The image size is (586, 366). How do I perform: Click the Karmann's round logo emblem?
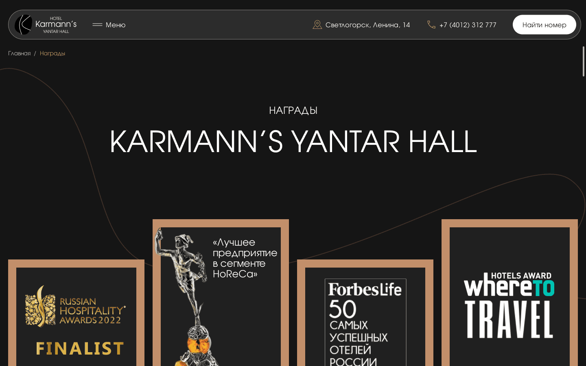pyautogui.click(x=23, y=25)
